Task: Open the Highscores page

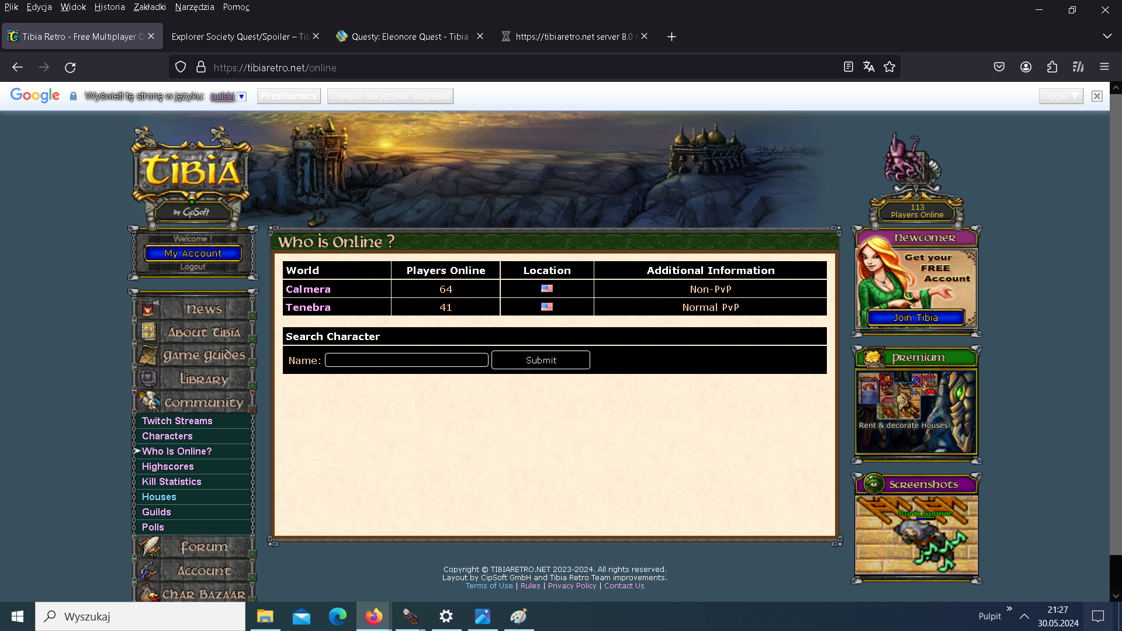Action: [x=168, y=466]
